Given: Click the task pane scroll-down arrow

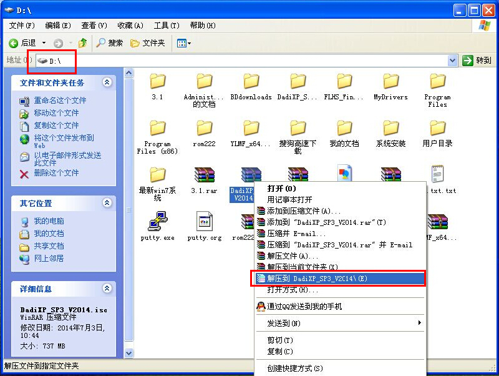Looking at the screenshot, I should pyautogui.click(x=128, y=353).
